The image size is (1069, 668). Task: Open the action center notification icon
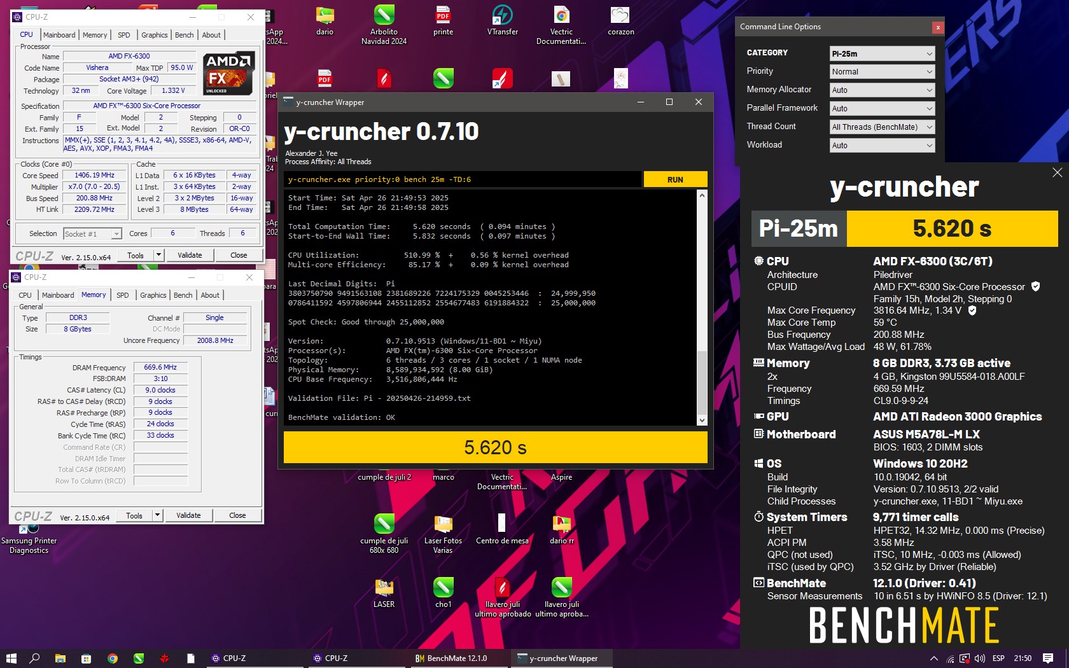click(1048, 658)
